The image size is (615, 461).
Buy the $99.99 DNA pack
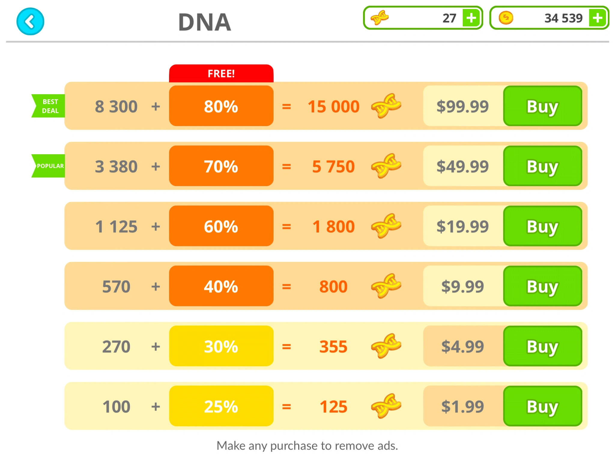543,106
